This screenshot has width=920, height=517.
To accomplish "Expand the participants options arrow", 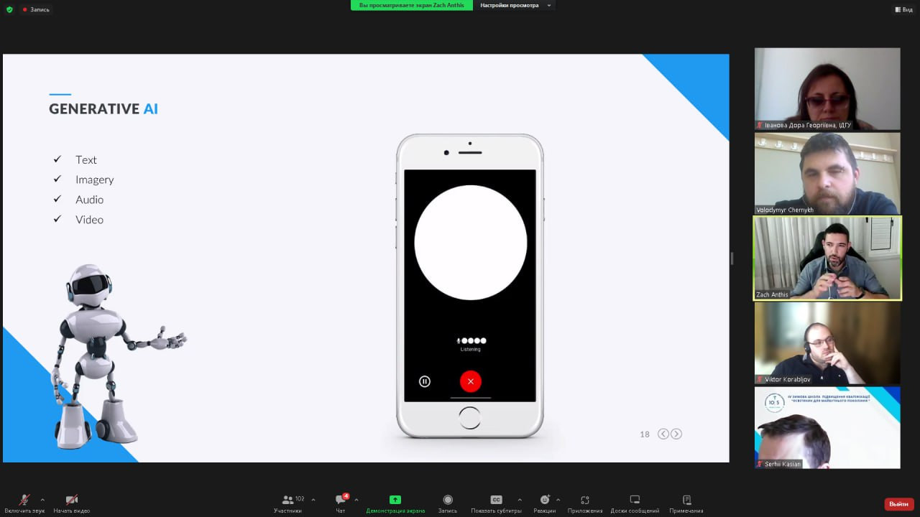I will click(x=313, y=500).
